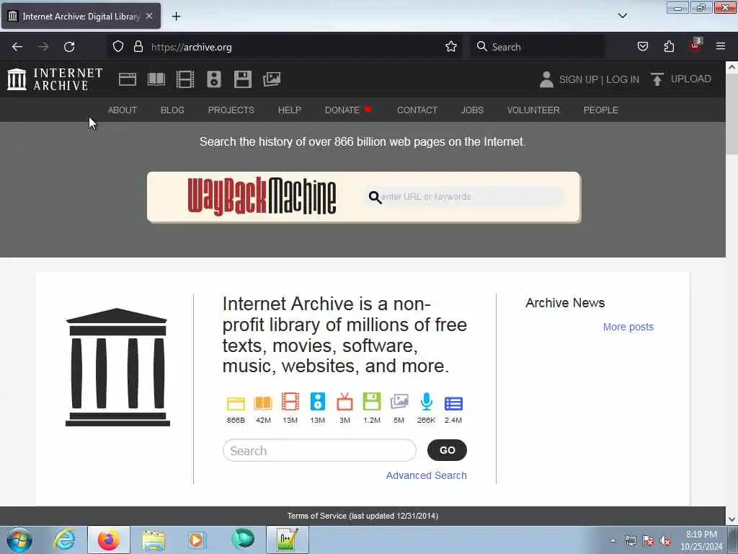Open the Software floppy icon in top nav

tap(243, 79)
